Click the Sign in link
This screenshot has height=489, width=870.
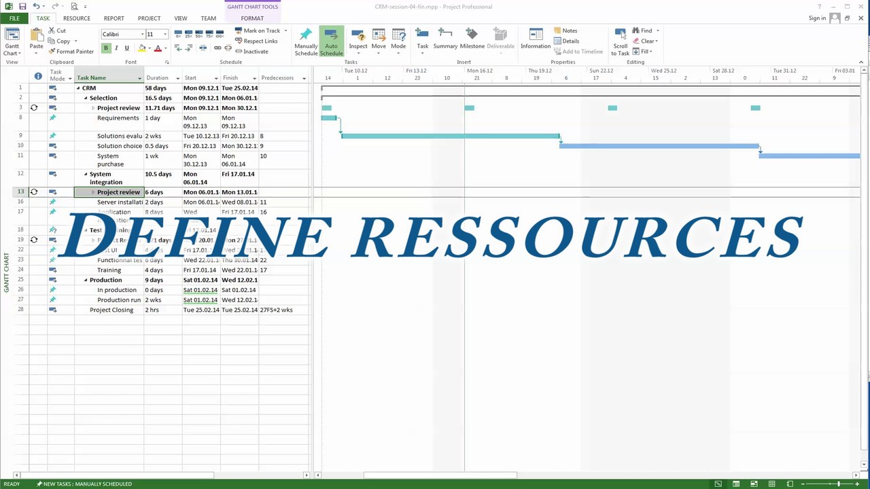818,18
